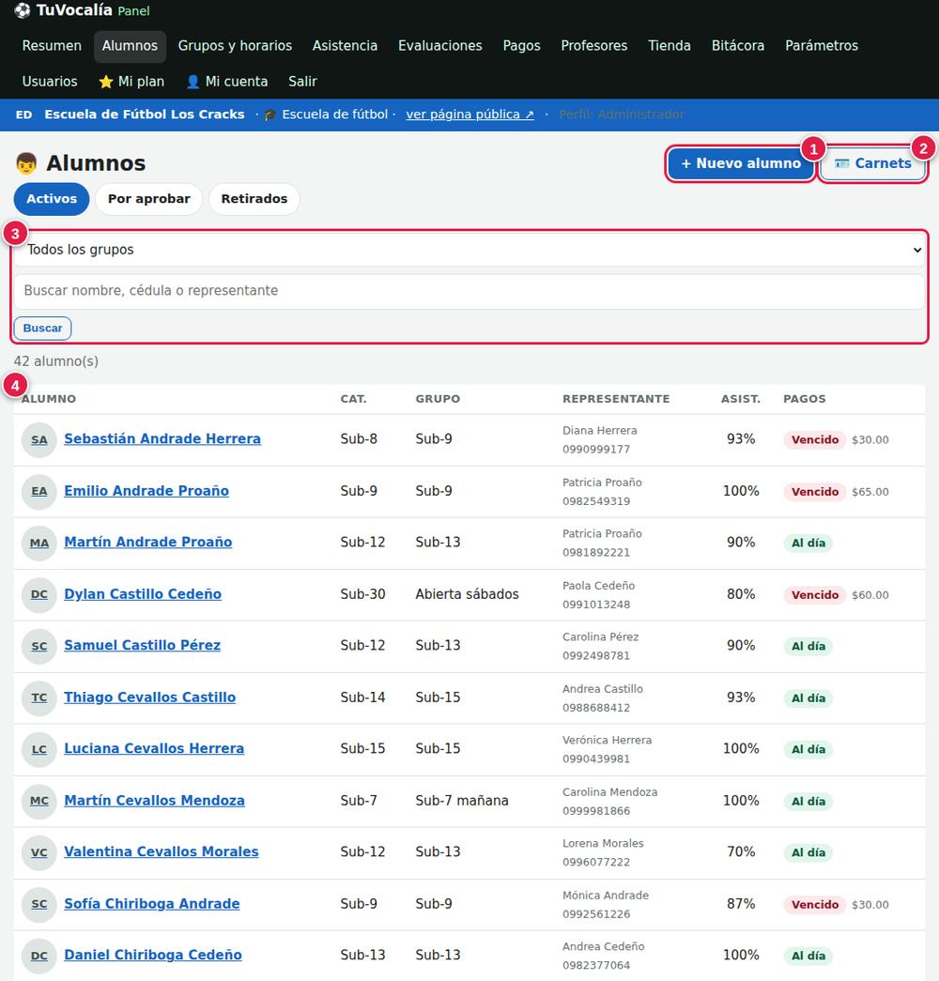939x981 pixels.
Task: Open the SC avatar for Samuel Castillo Pérez
Action: pyautogui.click(x=38, y=646)
